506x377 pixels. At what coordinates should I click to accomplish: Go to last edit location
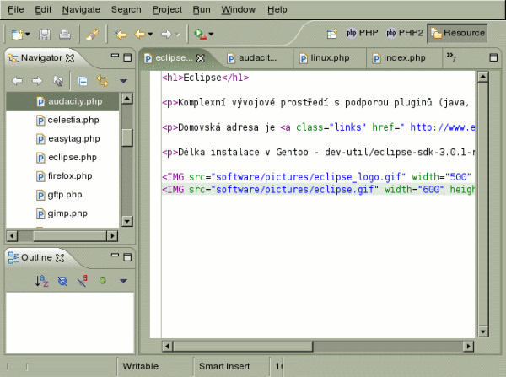tap(121, 35)
